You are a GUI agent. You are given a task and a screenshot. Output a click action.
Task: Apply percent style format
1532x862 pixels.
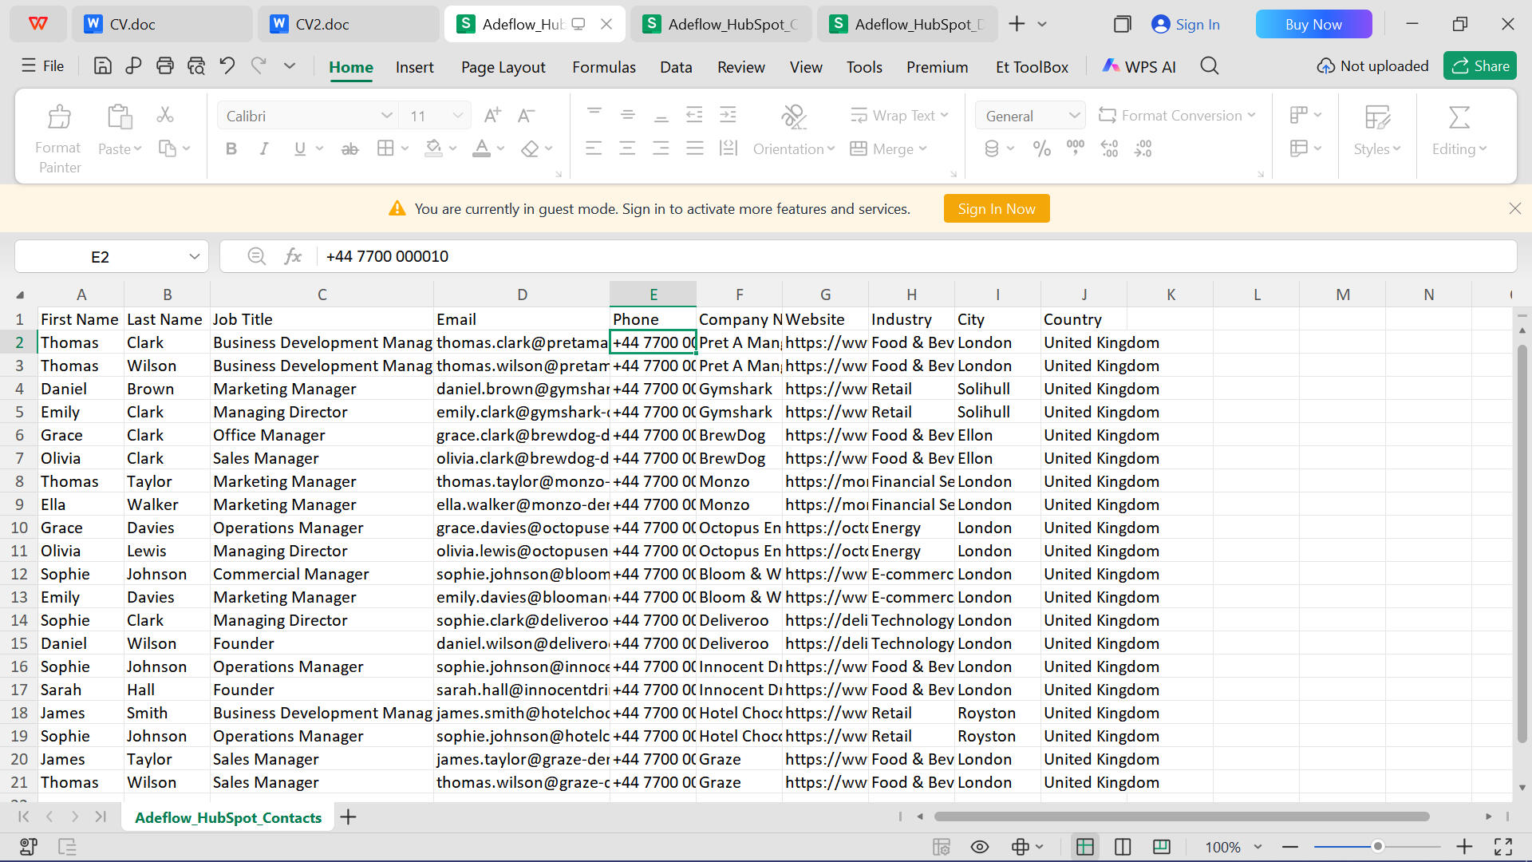tap(1041, 149)
